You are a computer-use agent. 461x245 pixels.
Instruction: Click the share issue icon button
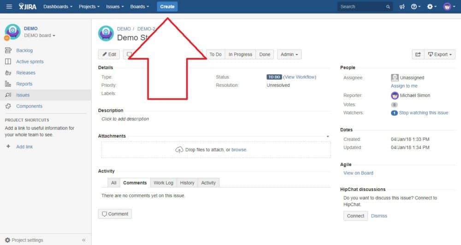(418, 54)
